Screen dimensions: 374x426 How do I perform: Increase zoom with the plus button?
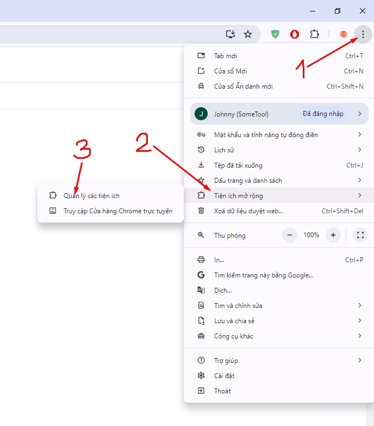click(333, 235)
